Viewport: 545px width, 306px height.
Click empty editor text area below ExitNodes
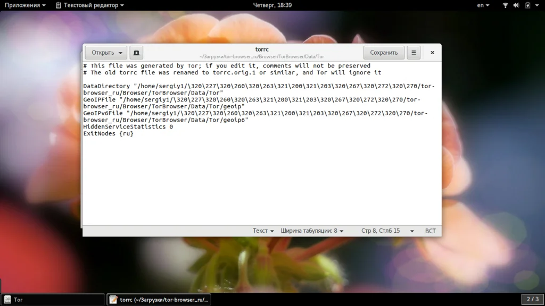(x=262, y=181)
